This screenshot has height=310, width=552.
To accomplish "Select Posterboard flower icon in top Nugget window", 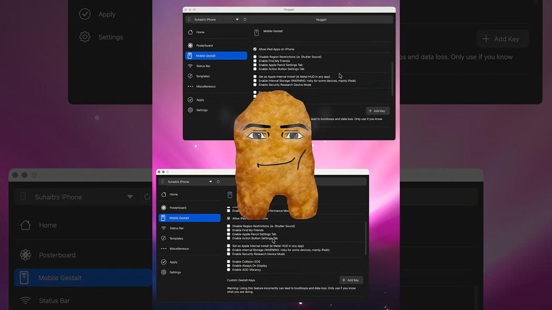I will point(190,45).
